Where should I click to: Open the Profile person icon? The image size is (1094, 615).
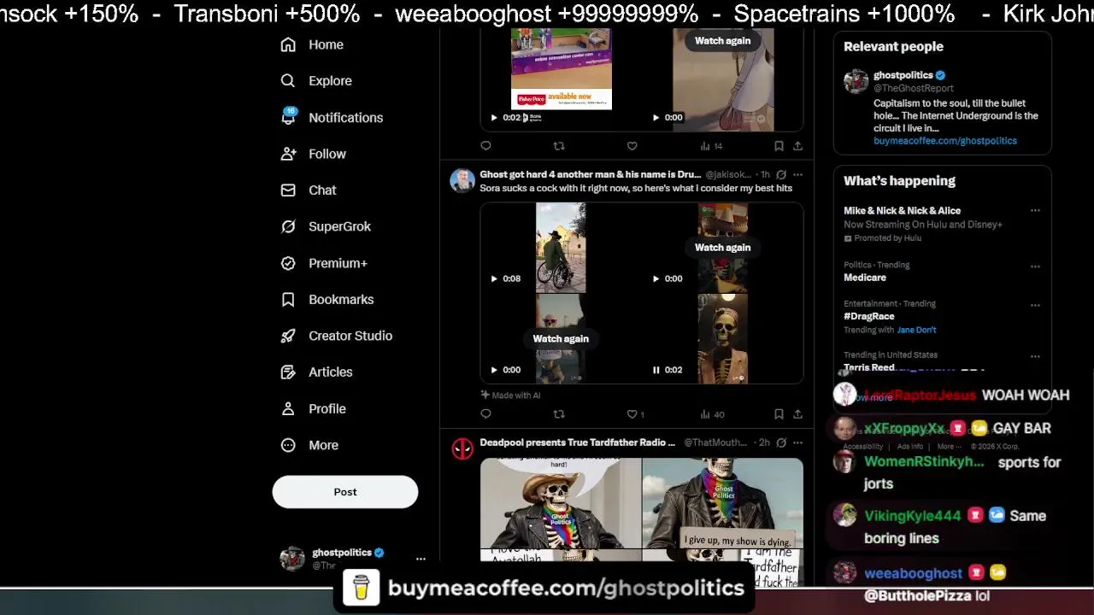pos(288,408)
